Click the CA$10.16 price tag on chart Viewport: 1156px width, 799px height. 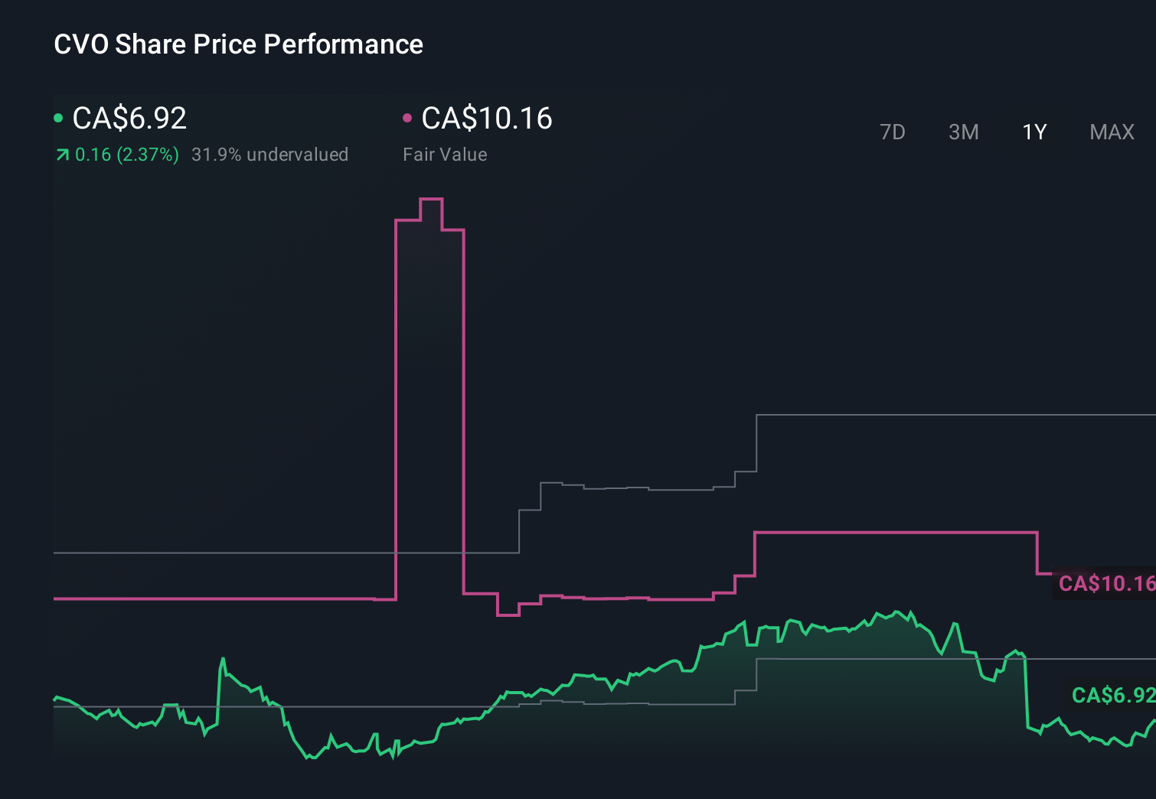pos(1105,583)
